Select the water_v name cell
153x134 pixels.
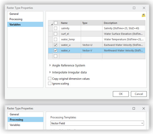(x=70, y=50)
